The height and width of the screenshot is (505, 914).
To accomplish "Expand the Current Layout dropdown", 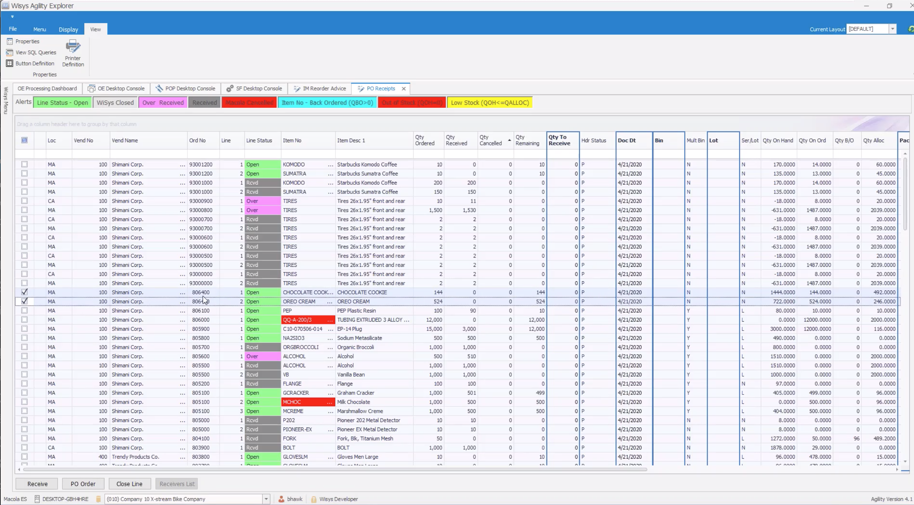I will 892,29.
